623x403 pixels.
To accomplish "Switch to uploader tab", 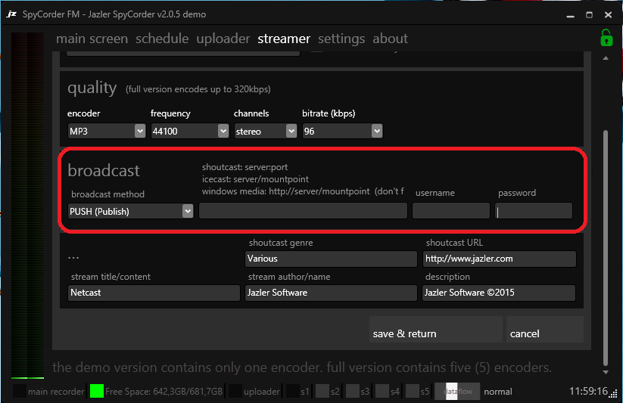I will [x=223, y=39].
